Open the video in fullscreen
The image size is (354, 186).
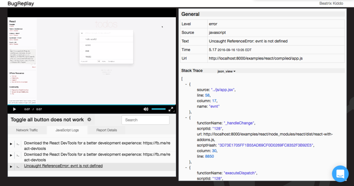171,109
